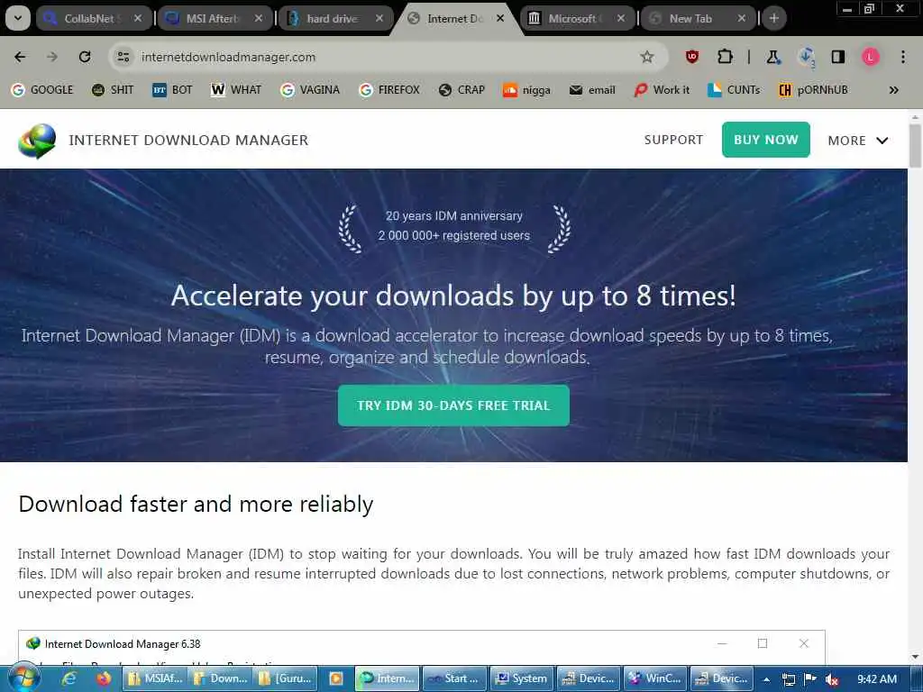Viewport: 923px width, 692px height.
Task: Show hidden bookmarks with double chevron
Action: pos(893,90)
